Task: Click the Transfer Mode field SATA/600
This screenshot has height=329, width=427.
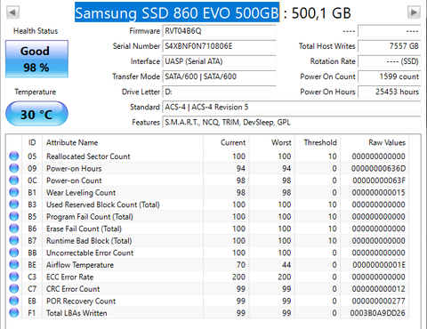Action: coord(219,76)
